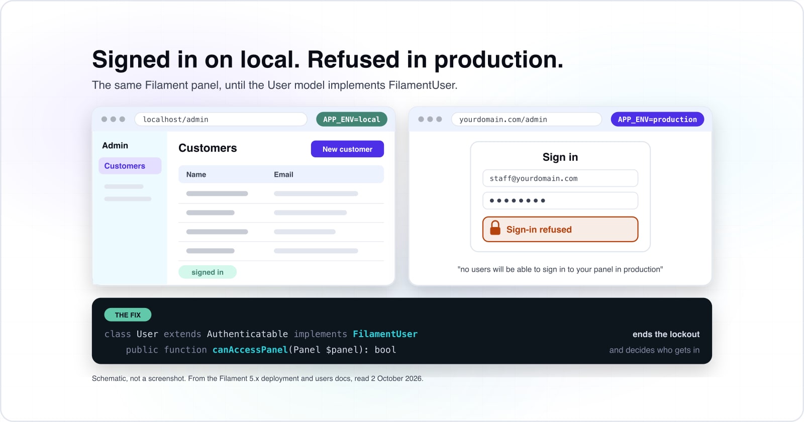Click the Sign-in refused button

[560, 230]
